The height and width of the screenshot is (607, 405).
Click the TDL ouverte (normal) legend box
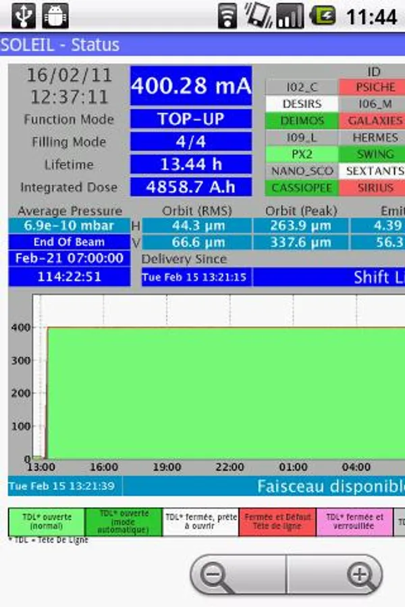point(47,522)
